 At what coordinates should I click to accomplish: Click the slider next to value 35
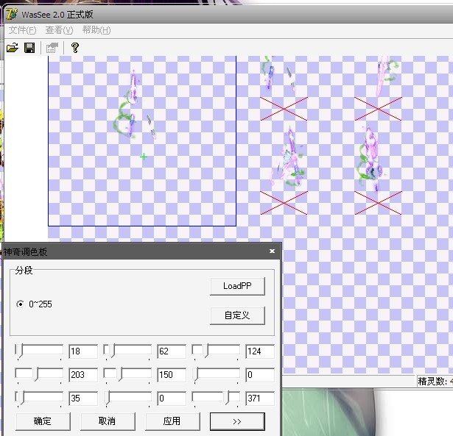[x=39, y=399]
